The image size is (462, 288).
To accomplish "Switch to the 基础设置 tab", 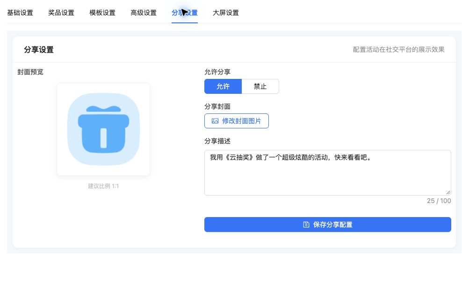I will 20,13.
